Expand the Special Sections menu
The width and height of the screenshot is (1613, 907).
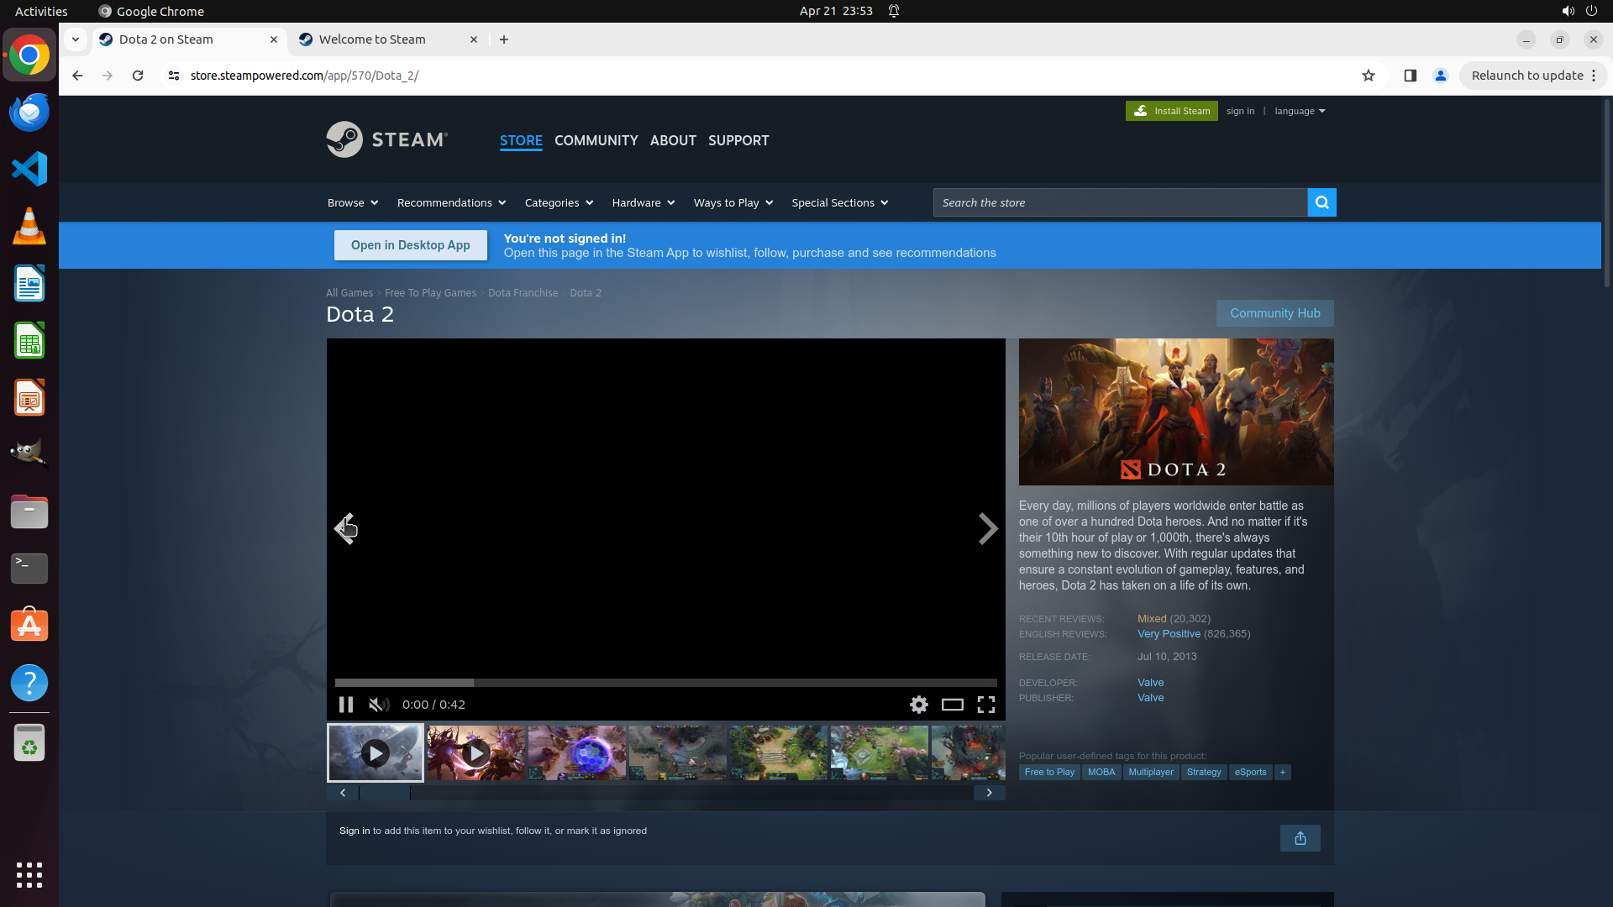[x=839, y=202]
